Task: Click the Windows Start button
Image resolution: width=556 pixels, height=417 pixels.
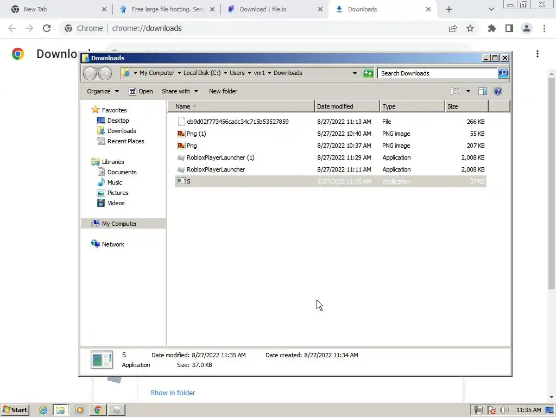Action: click(15, 410)
